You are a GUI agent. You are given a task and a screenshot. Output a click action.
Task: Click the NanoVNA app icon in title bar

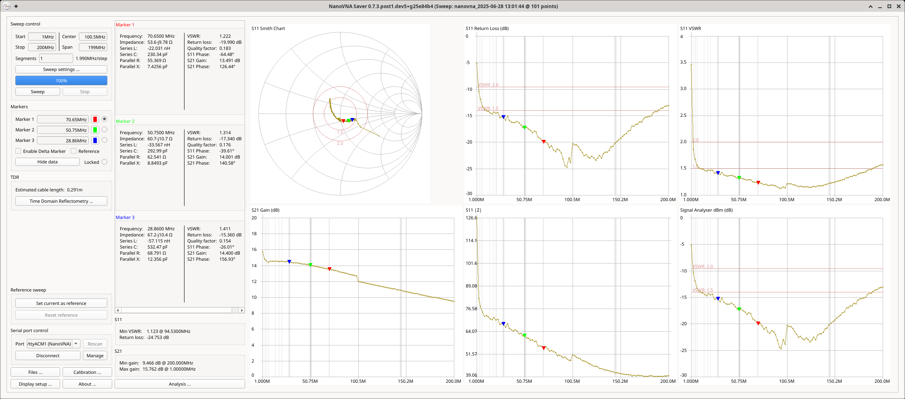pos(6,6)
